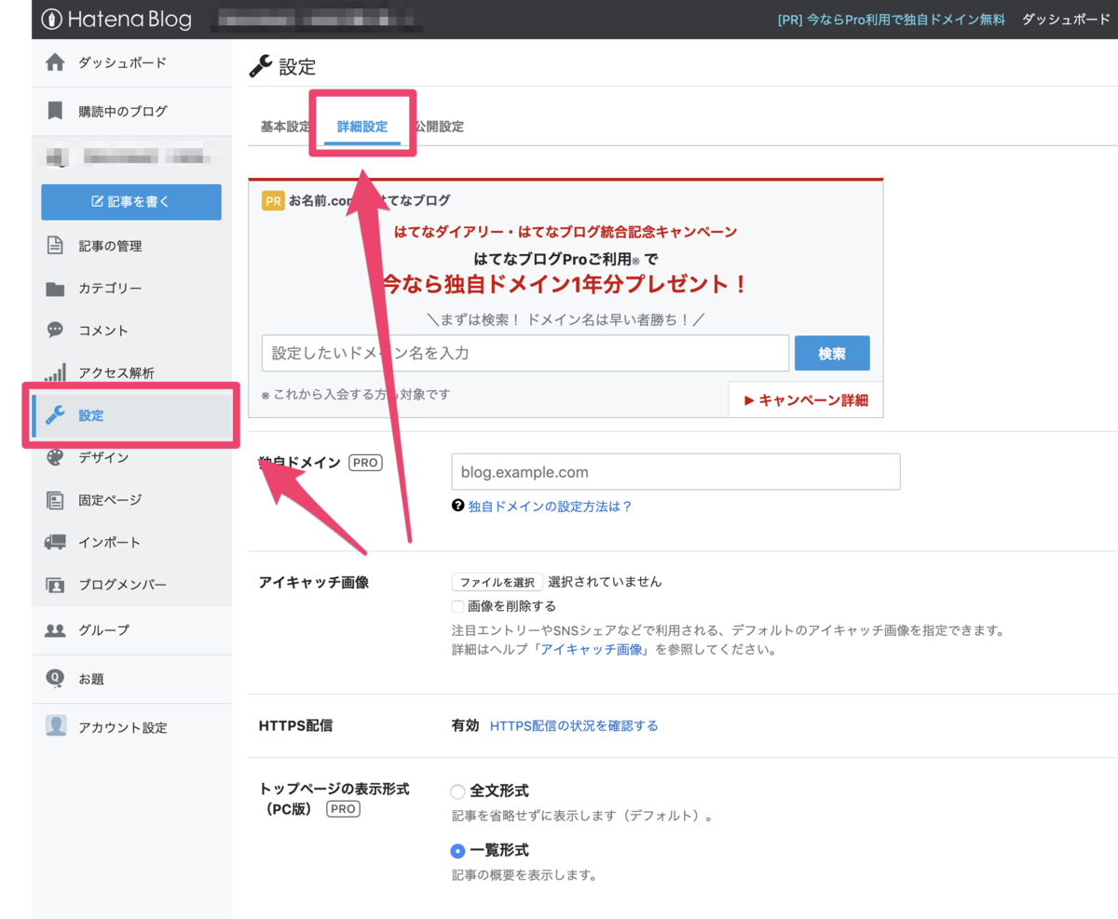Switch to the 基本設定 tab
1118x919 pixels.
point(284,127)
